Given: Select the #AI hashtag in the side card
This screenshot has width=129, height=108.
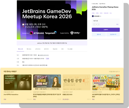Looking at the screenshot, I should coord(111,13).
